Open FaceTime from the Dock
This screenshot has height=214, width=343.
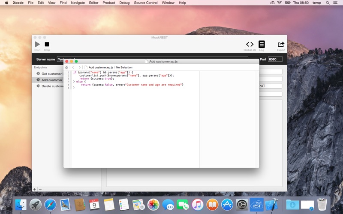point(183,205)
